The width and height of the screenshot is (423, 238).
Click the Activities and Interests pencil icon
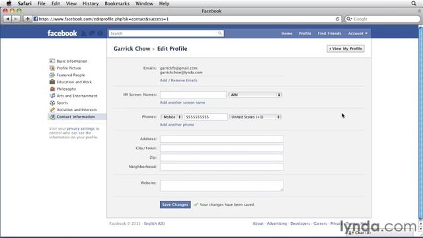click(52, 110)
